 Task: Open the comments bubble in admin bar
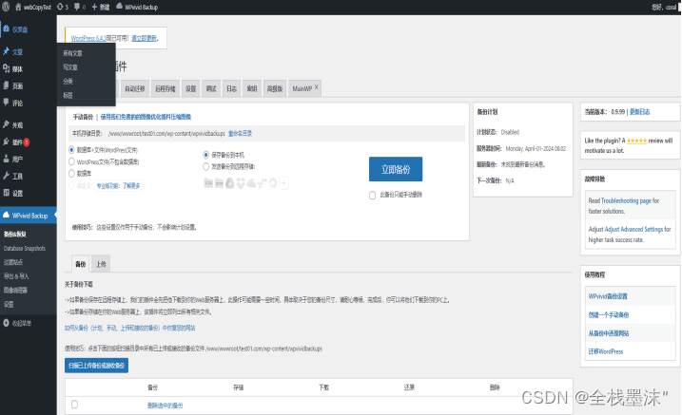(80, 7)
